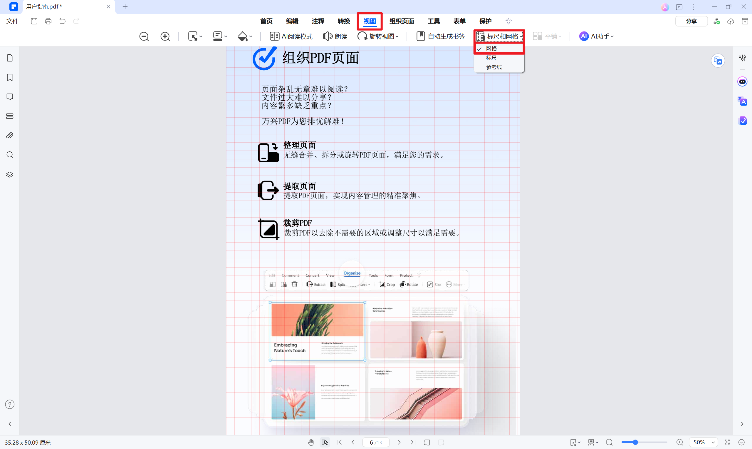Click the 分享 share button

691,21
